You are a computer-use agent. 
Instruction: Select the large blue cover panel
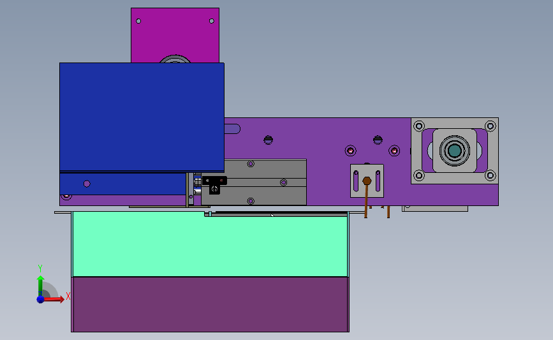[x=142, y=117]
